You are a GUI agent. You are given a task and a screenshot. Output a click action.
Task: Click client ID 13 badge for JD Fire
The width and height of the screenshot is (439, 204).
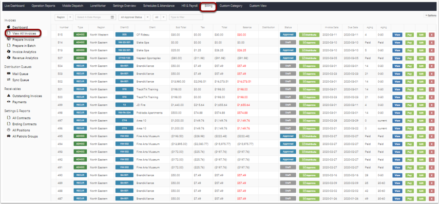pyautogui.click(x=124, y=104)
